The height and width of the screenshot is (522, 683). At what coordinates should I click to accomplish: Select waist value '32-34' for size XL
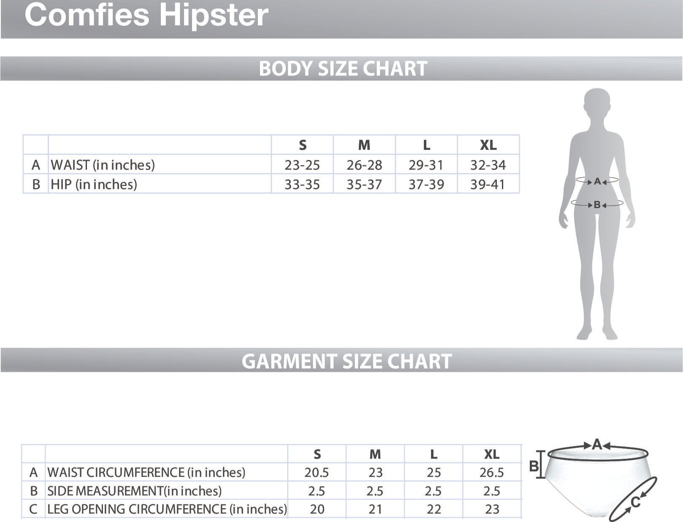[x=488, y=165]
